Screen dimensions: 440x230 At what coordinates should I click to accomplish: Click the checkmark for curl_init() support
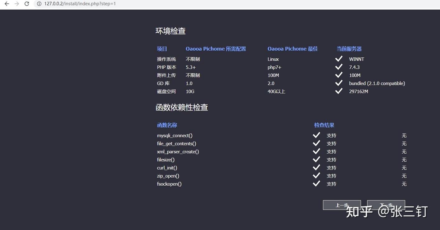tap(316, 167)
